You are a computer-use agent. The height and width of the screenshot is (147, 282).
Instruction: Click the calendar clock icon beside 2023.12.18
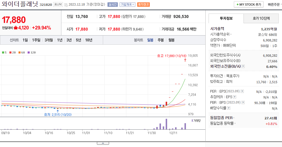click(66, 5)
